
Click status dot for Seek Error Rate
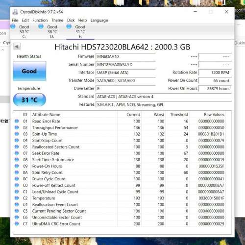click(17, 153)
